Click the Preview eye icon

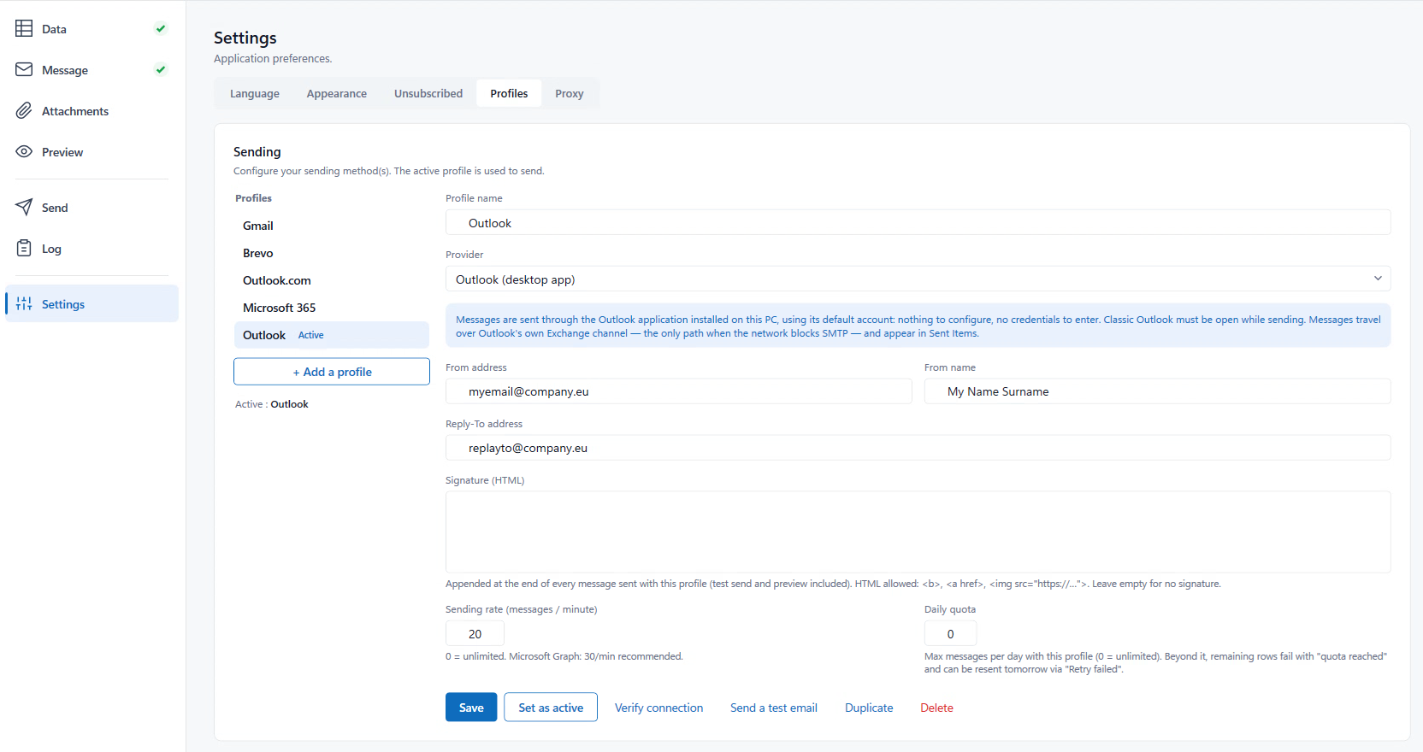click(24, 152)
